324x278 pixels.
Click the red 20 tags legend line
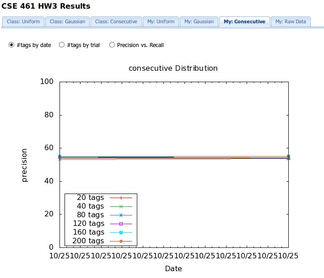tap(121, 198)
